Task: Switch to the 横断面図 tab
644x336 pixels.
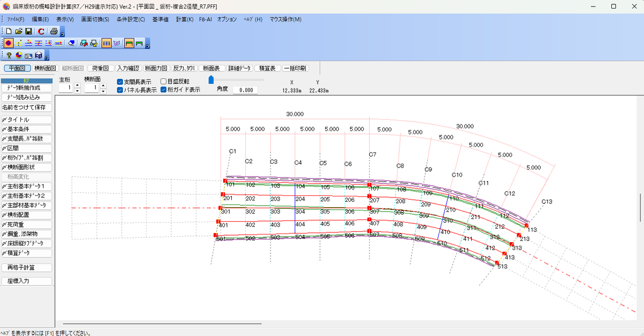Action: 45,68
